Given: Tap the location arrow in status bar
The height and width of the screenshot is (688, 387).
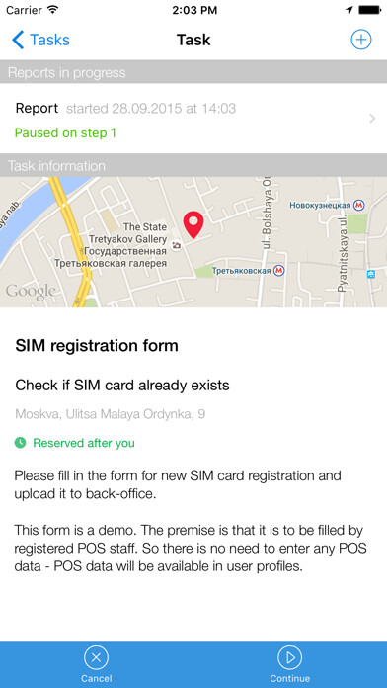Looking at the screenshot, I should click(x=349, y=10).
